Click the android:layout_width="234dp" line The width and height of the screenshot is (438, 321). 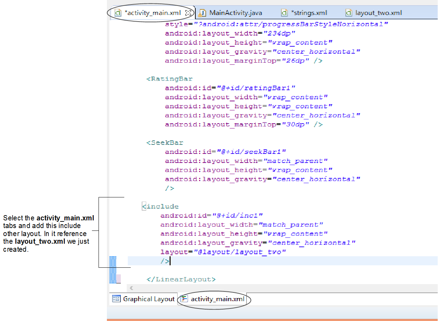[x=230, y=33]
